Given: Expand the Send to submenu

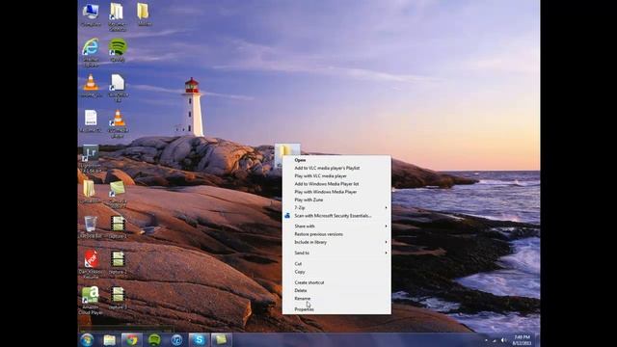Looking at the screenshot, I should tap(336, 253).
